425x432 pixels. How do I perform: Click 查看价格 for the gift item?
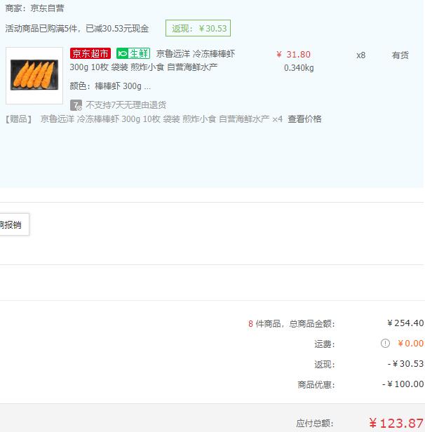point(304,119)
